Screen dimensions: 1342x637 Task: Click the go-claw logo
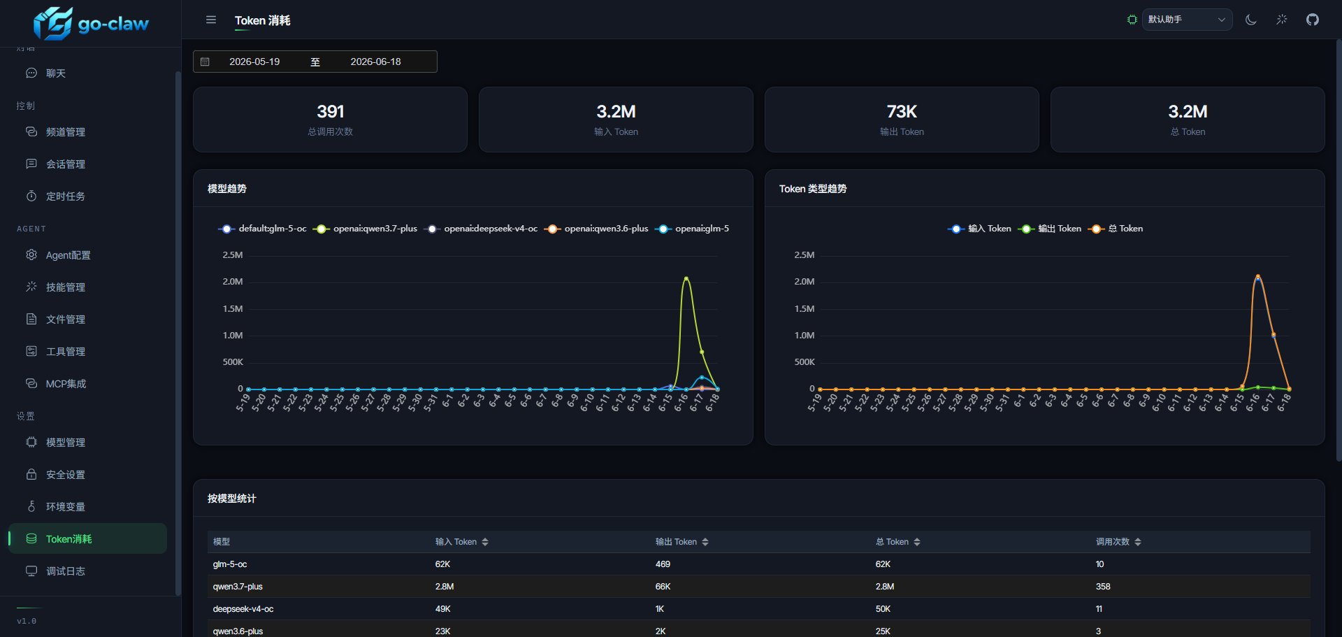[91, 24]
